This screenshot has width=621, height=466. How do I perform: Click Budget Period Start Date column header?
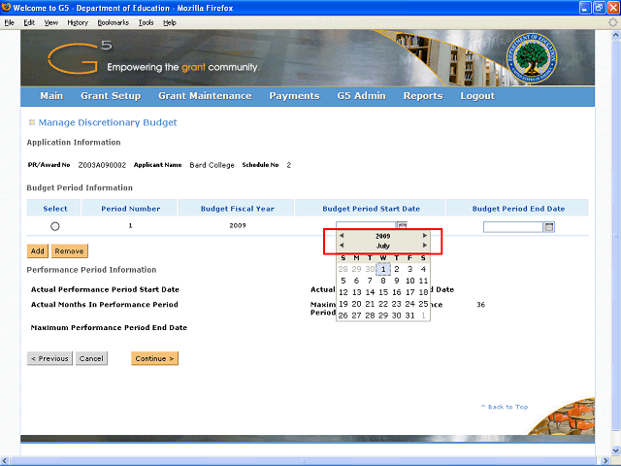click(x=371, y=209)
